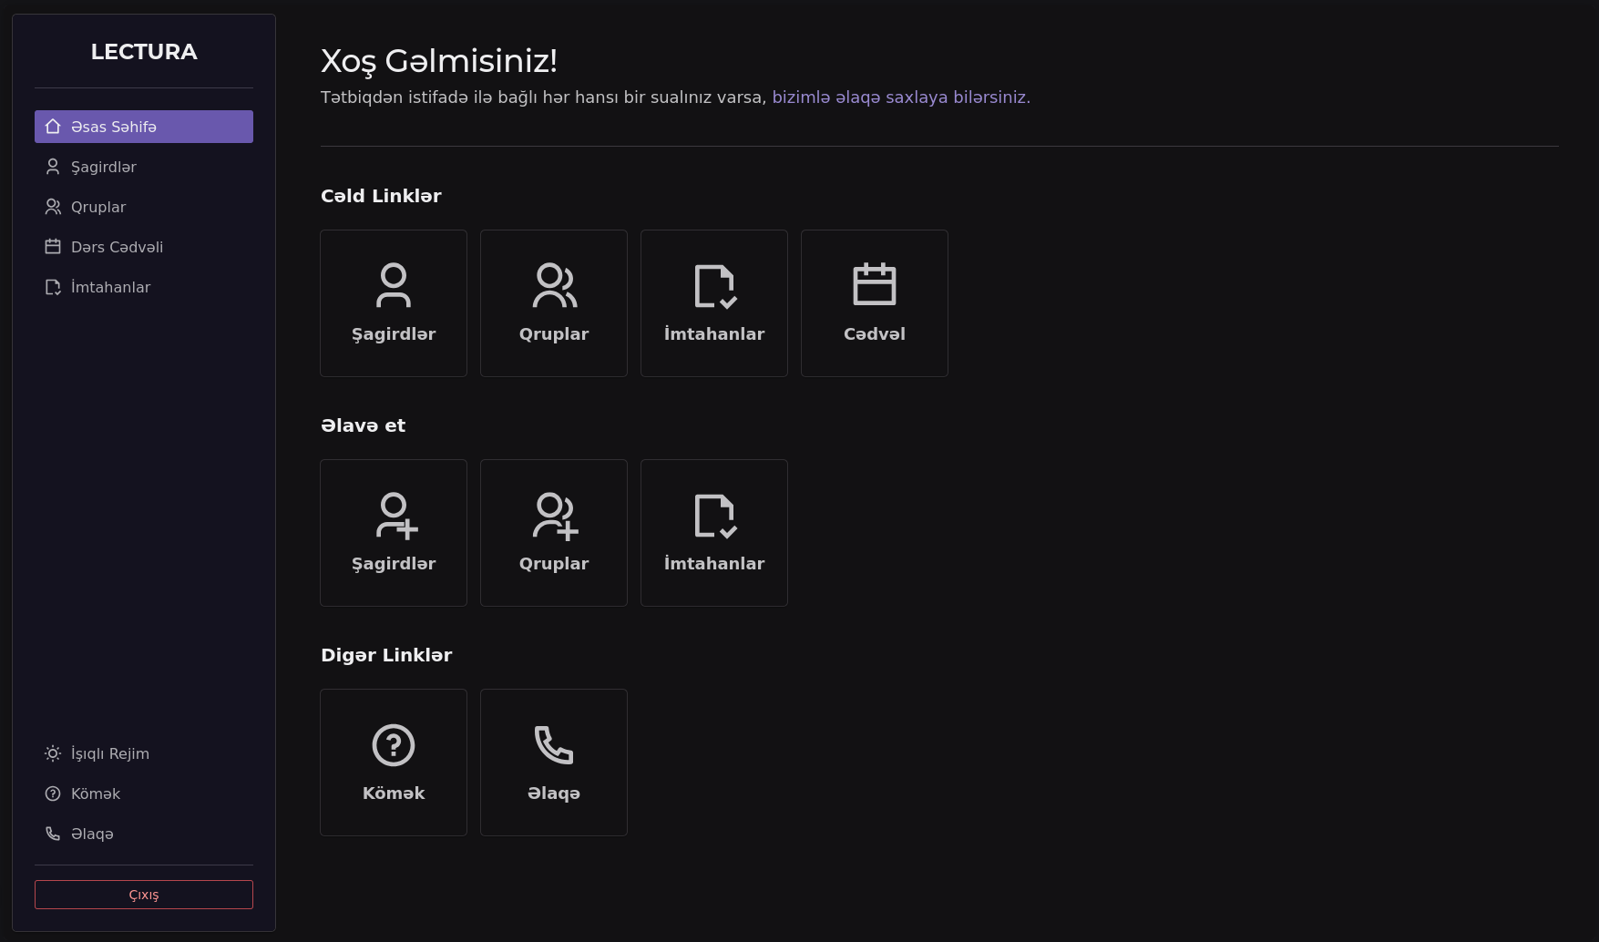Add a new group via Əlavə et
The height and width of the screenshot is (942, 1599).
point(554,533)
